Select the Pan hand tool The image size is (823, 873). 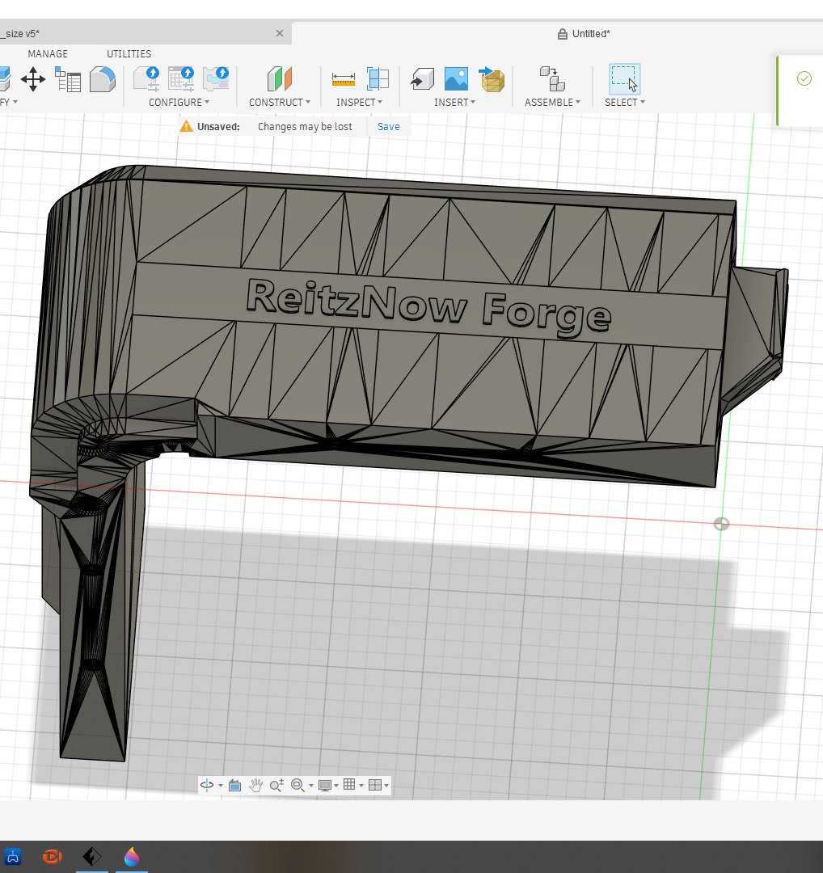point(255,785)
